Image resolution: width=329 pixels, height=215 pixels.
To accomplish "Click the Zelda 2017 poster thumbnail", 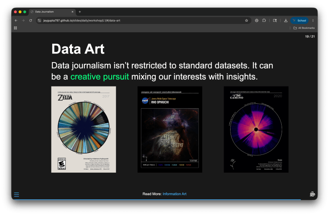I will 84,129.
